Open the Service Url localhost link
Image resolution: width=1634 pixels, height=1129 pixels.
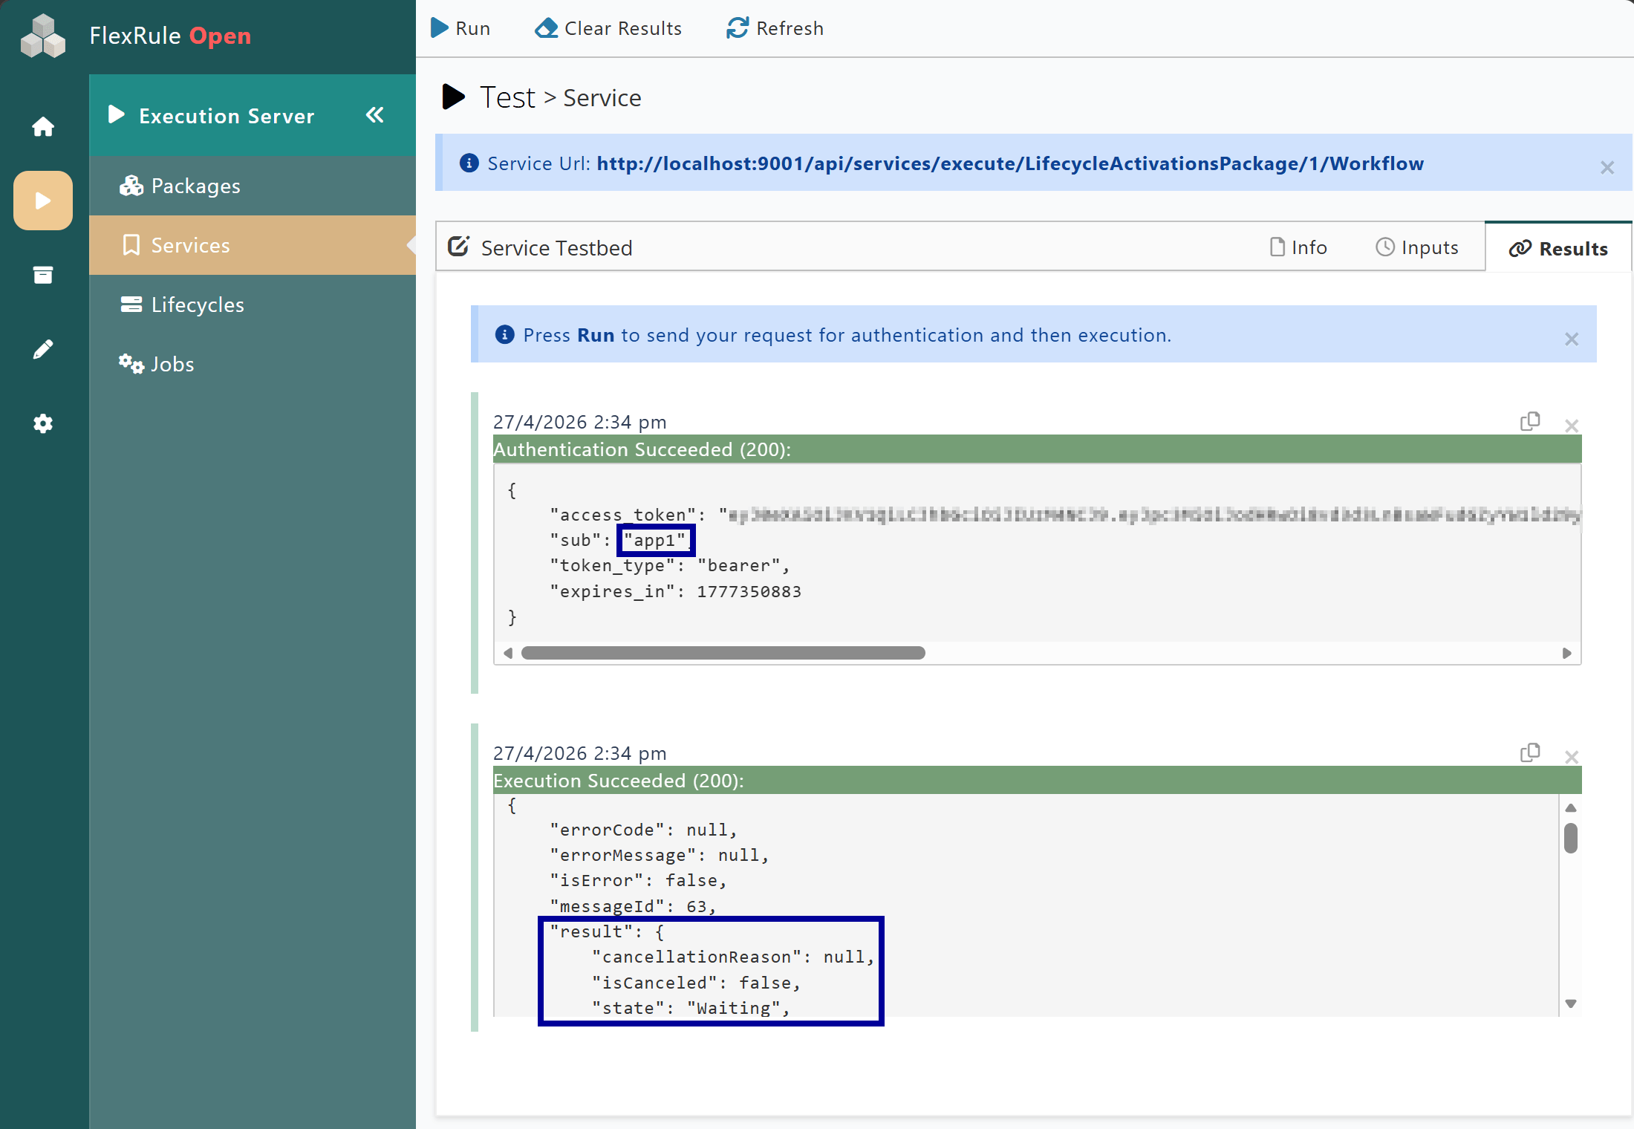tap(1010, 163)
